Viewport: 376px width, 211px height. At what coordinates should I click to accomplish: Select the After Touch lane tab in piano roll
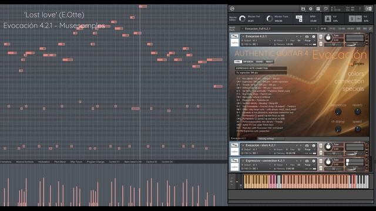point(76,162)
